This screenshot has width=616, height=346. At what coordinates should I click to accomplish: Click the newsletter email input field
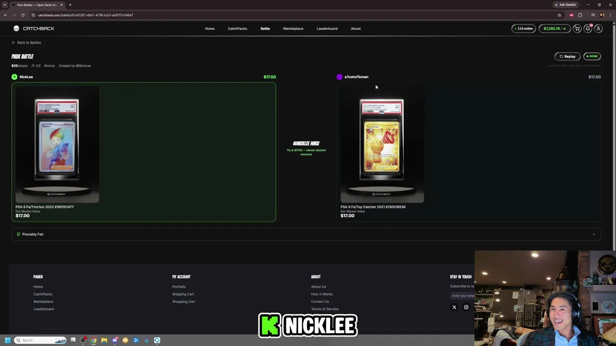[462, 296]
